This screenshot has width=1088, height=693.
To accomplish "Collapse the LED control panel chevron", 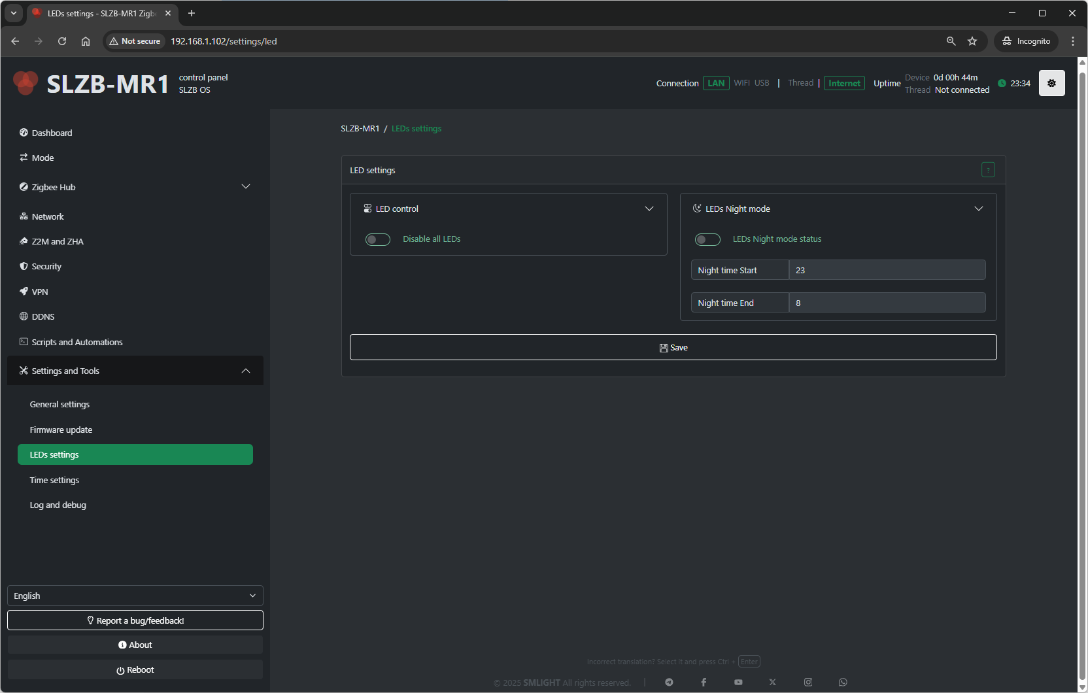I will (x=649, y=209).
